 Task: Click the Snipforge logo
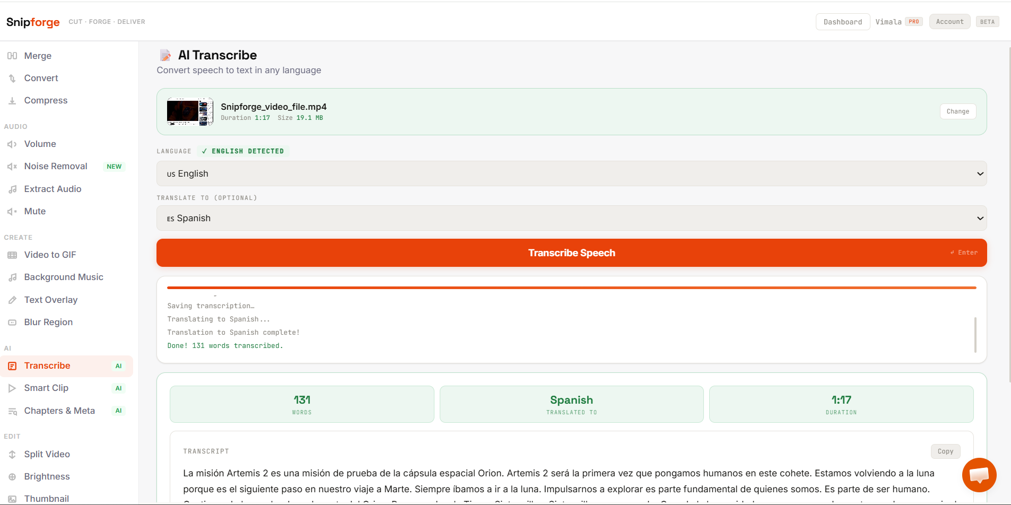33,22
